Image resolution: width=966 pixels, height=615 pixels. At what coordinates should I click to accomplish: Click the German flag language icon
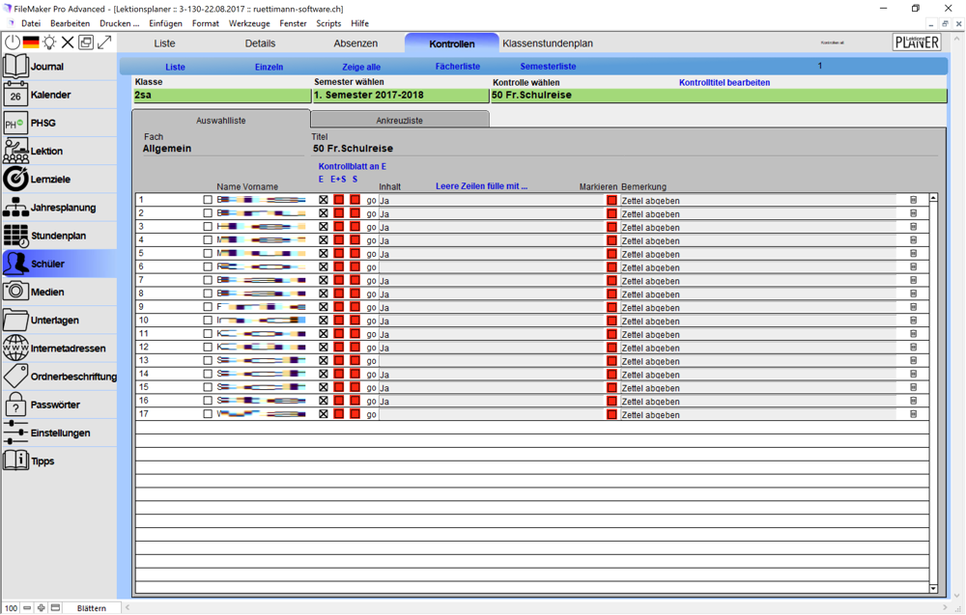click(x=31, y=42)
